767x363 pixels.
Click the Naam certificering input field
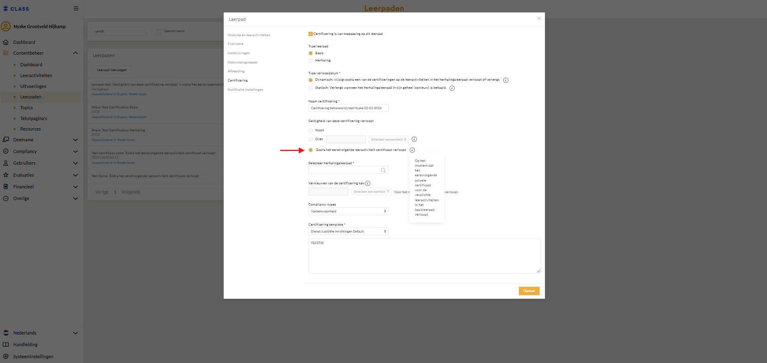click(348, 108)
